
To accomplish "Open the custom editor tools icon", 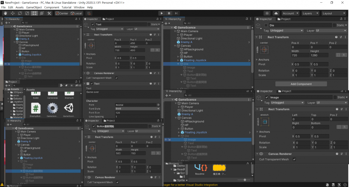I will click(49, 13).
